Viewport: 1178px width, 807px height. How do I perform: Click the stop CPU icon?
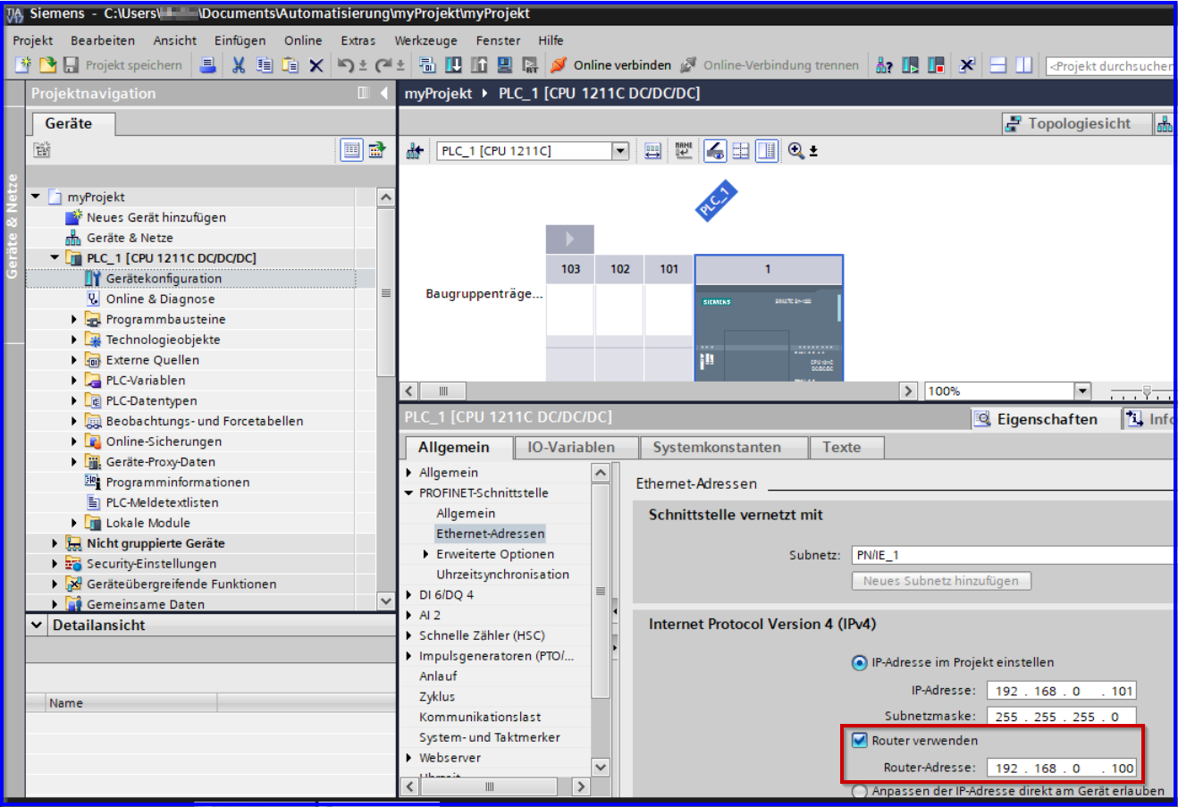tap(936, 65)
